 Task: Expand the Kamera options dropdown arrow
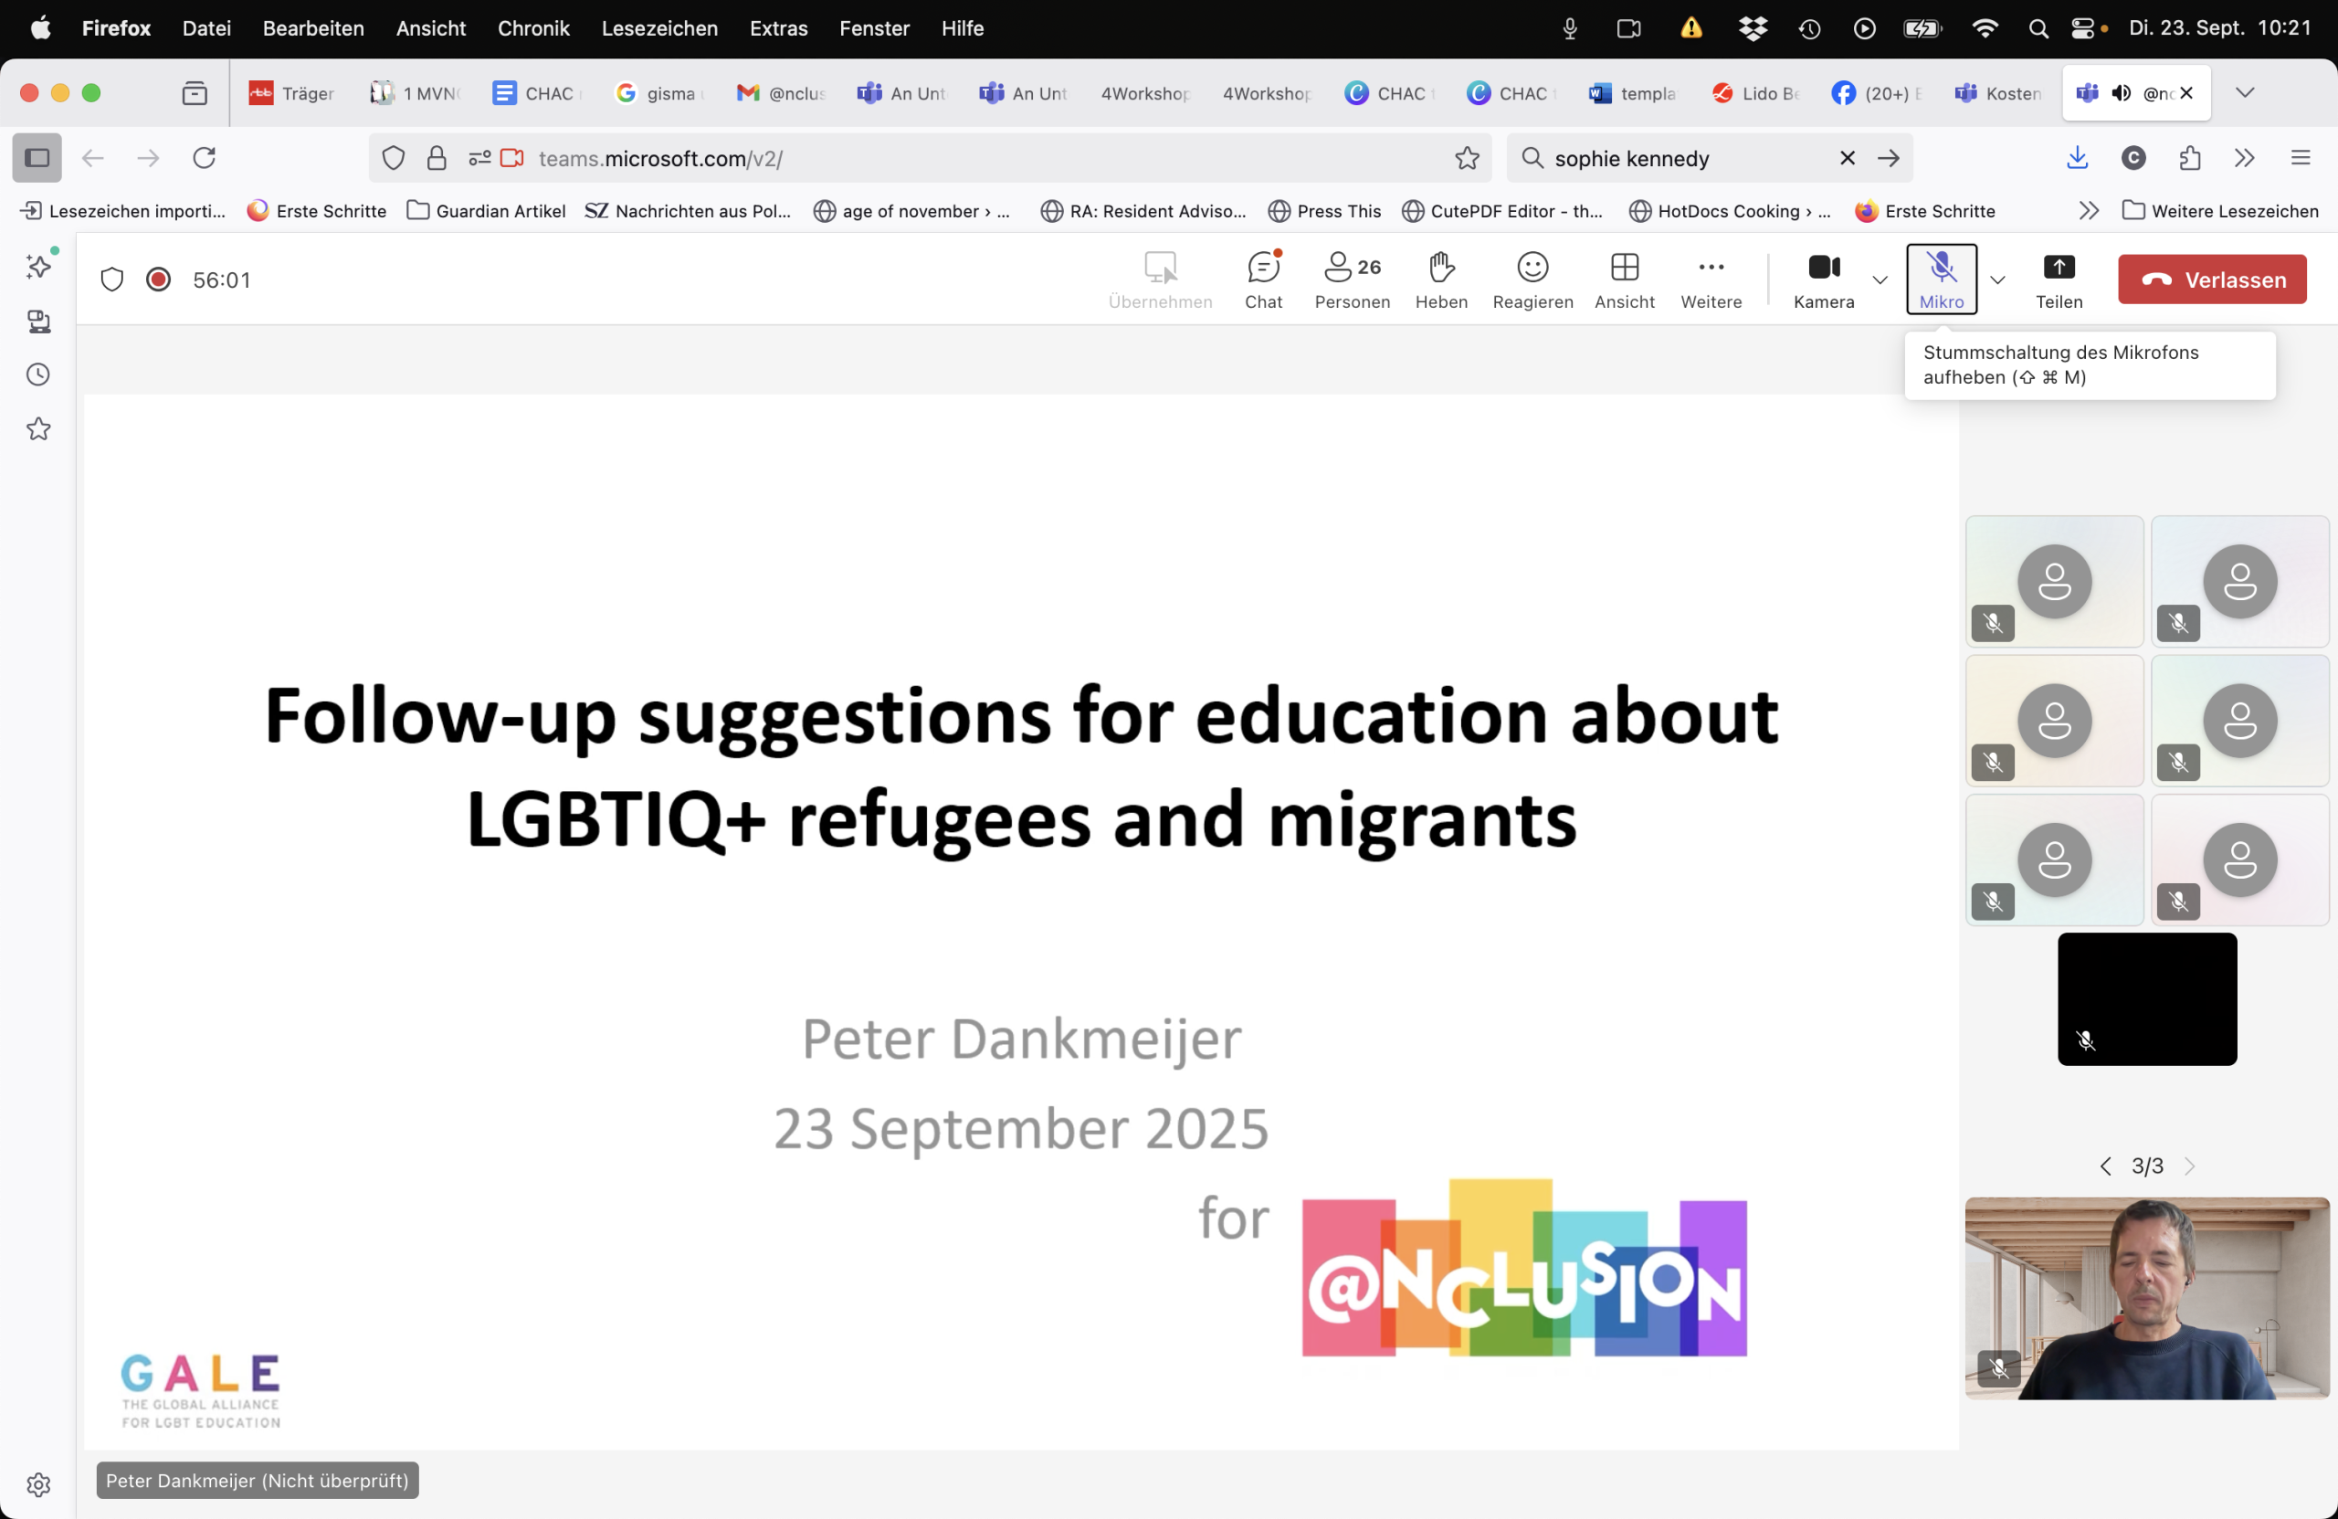(x=1880, y=280)
